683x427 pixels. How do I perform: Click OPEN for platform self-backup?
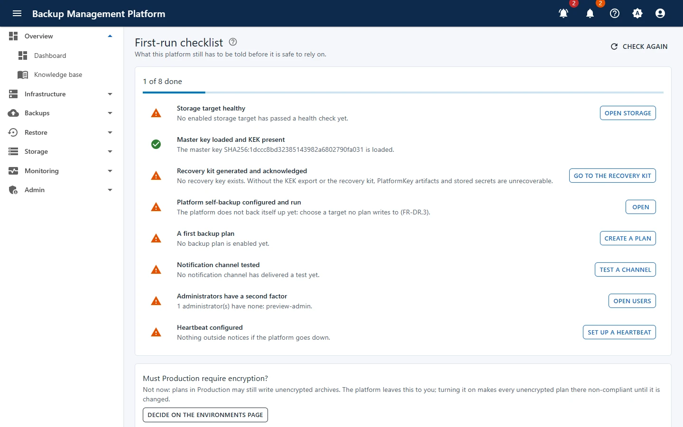pyautogui.click(x=641, y=207)
